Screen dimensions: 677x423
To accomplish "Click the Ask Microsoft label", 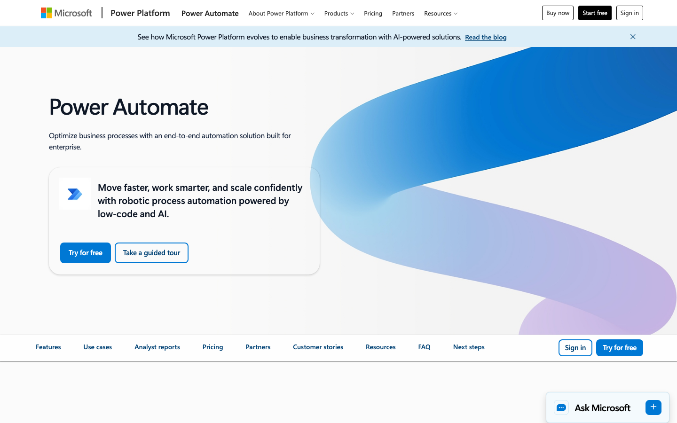I will click(602, 408).
